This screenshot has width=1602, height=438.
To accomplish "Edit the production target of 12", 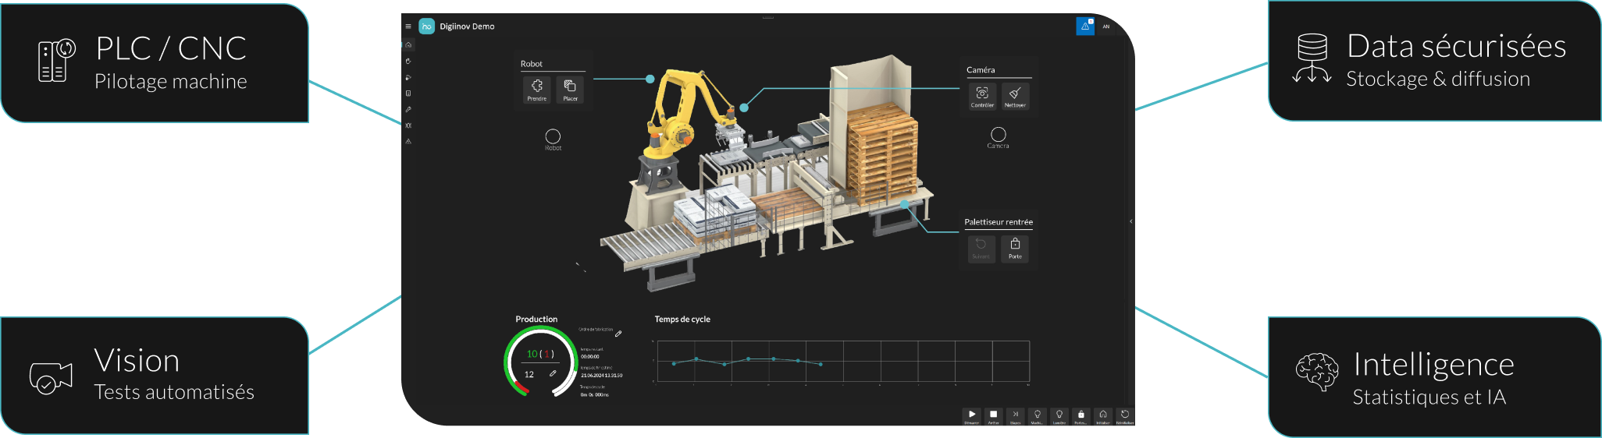I will [x=553, y=373].
